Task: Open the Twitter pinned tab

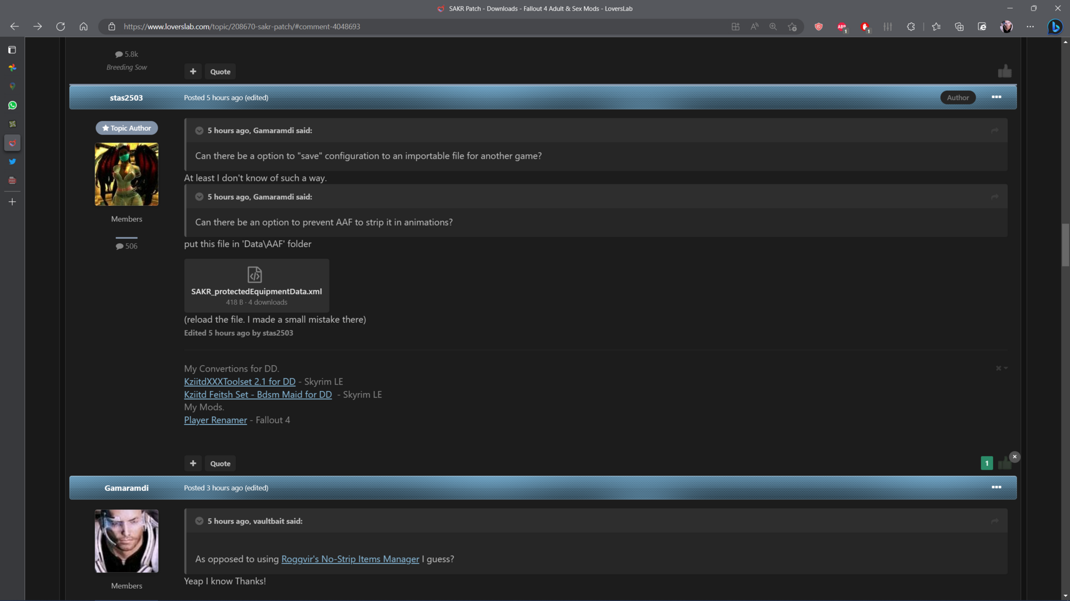Action: pos(12,161)
